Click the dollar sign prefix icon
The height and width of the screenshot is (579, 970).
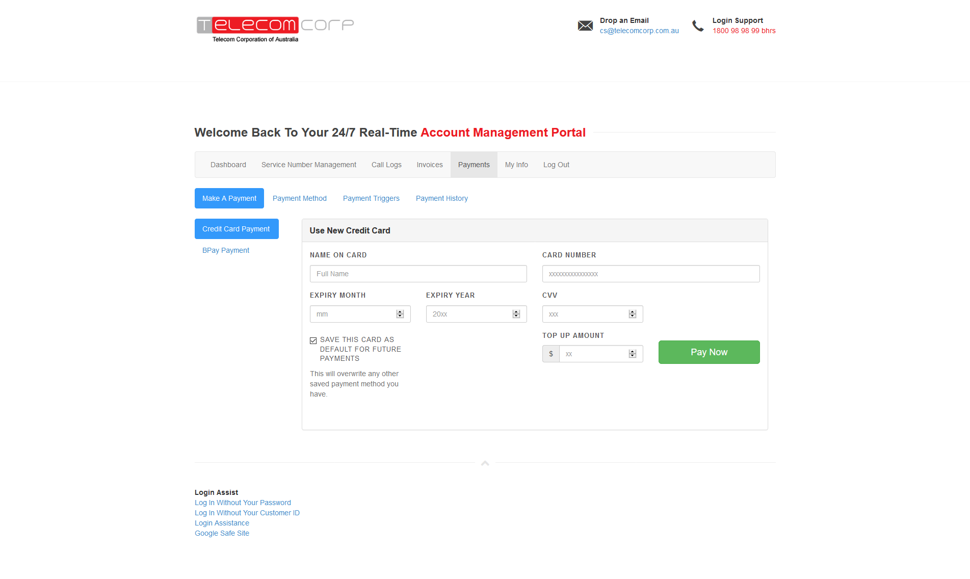pyautogui.click(x=551, y=354)
